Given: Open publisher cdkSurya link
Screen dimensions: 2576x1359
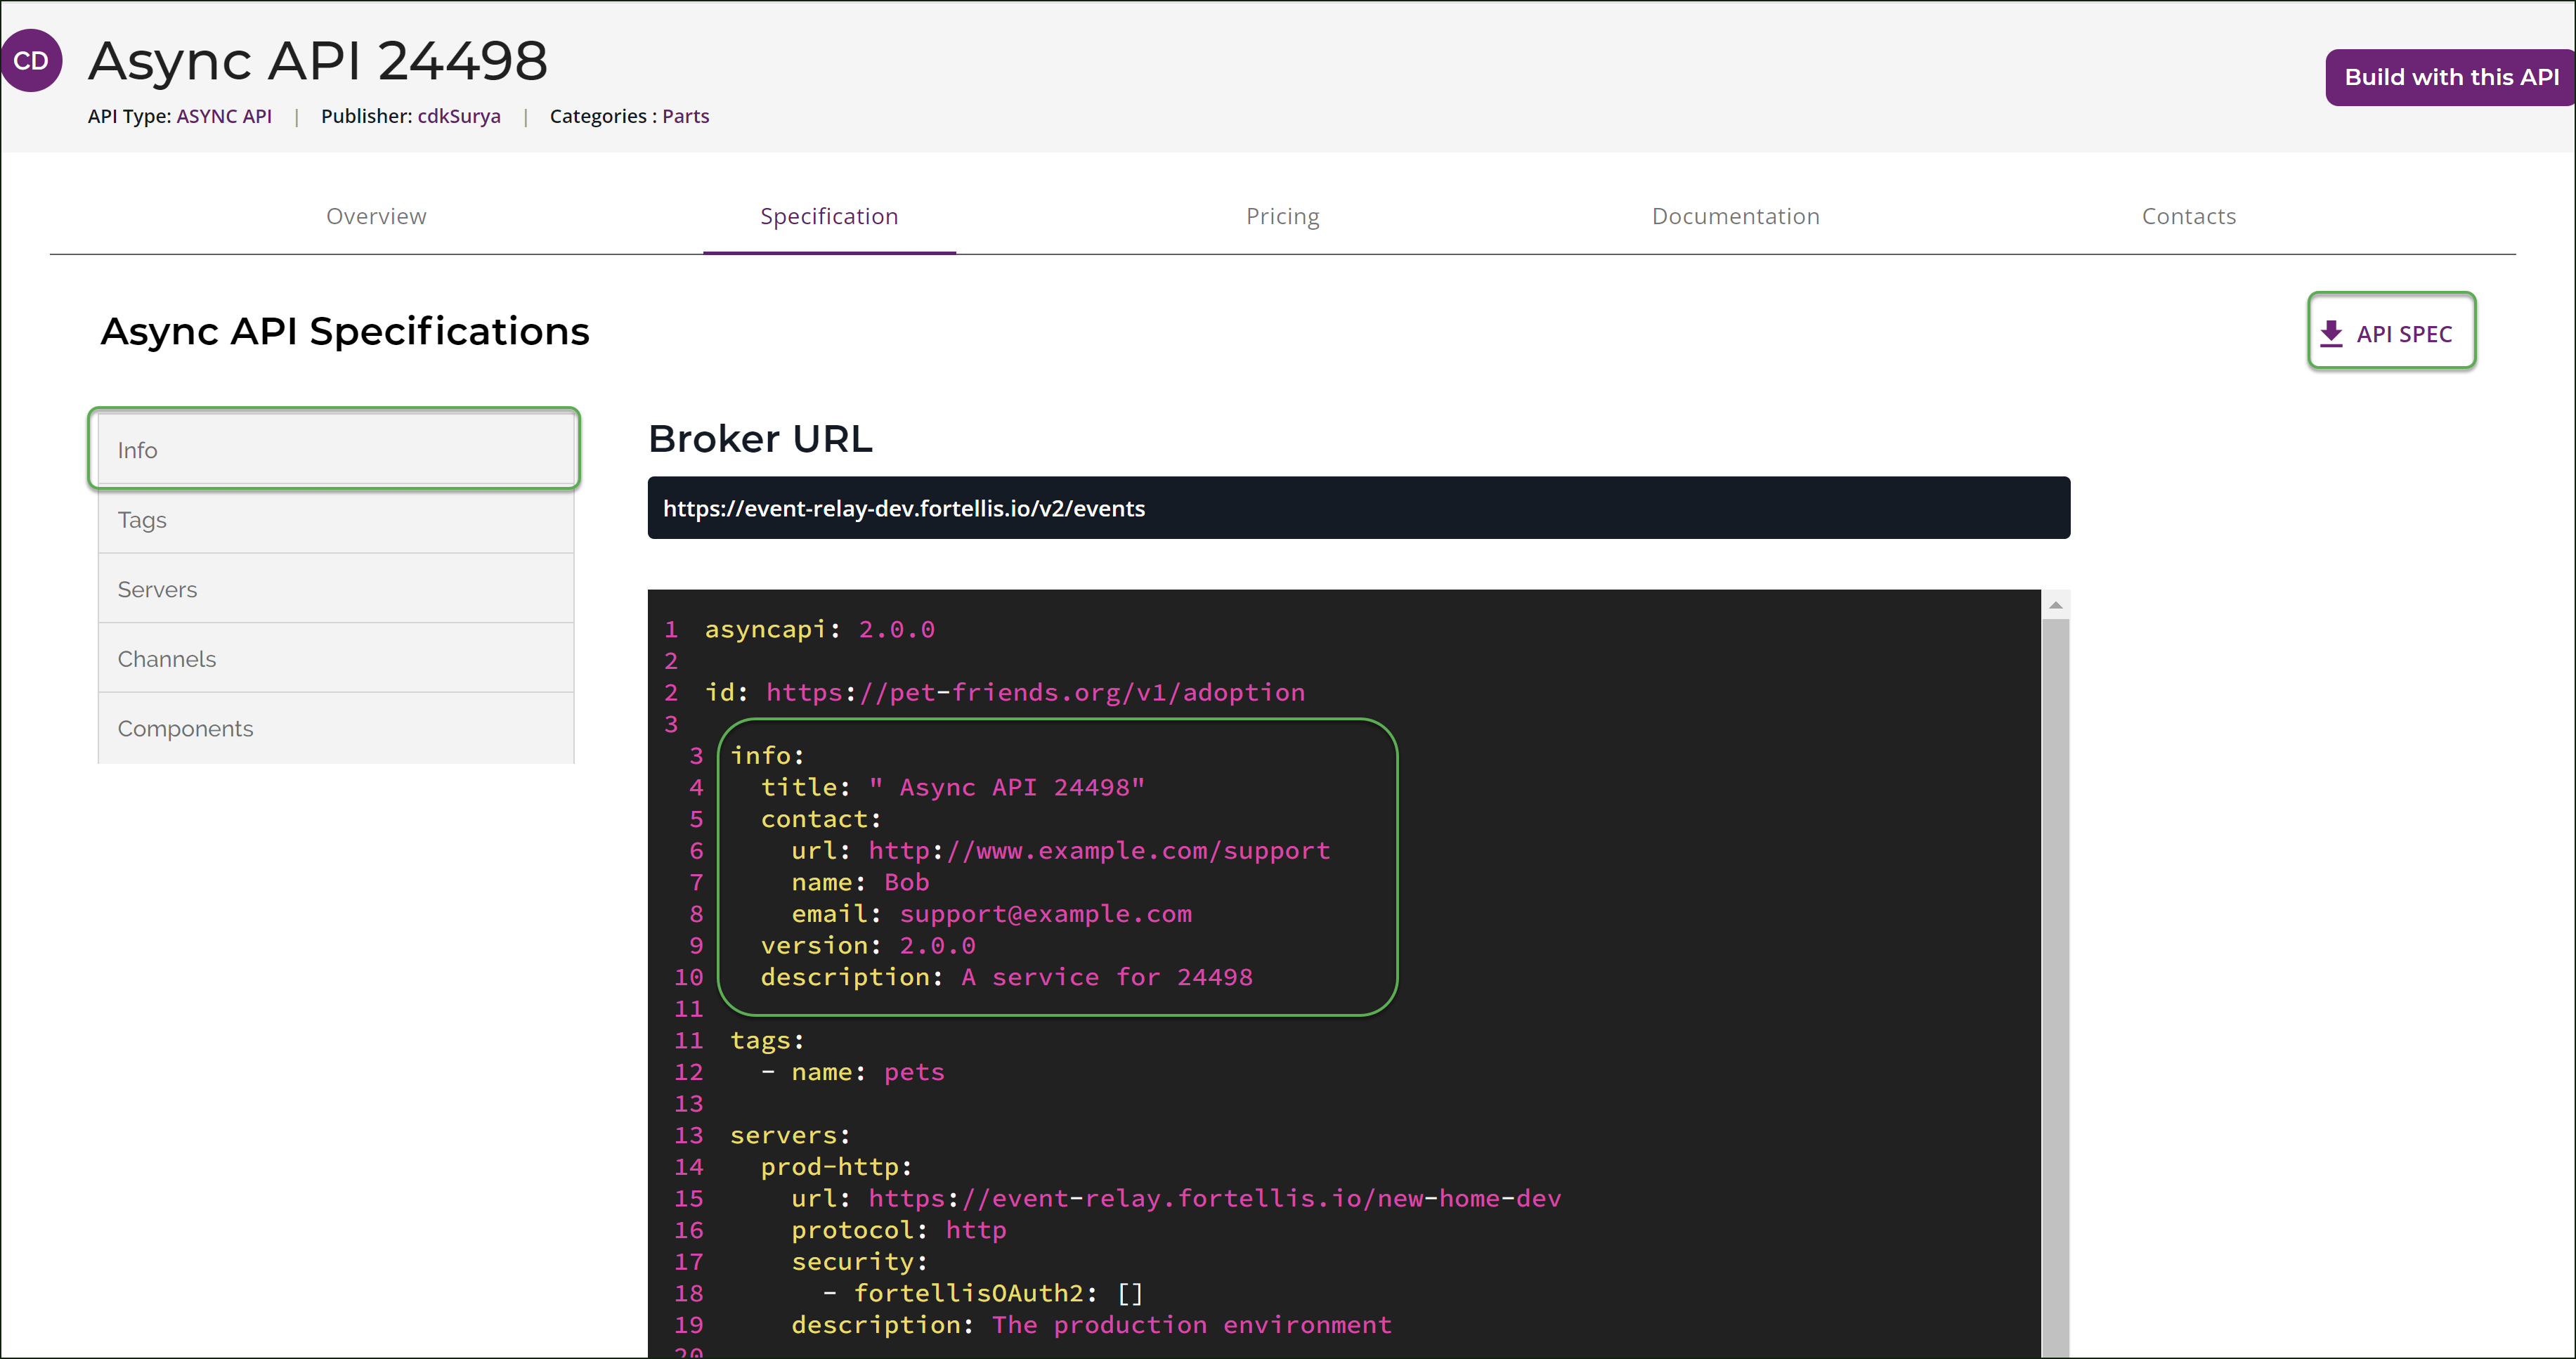Looking at the screenshot, I should pyautogui.click(x=459, y=116).
